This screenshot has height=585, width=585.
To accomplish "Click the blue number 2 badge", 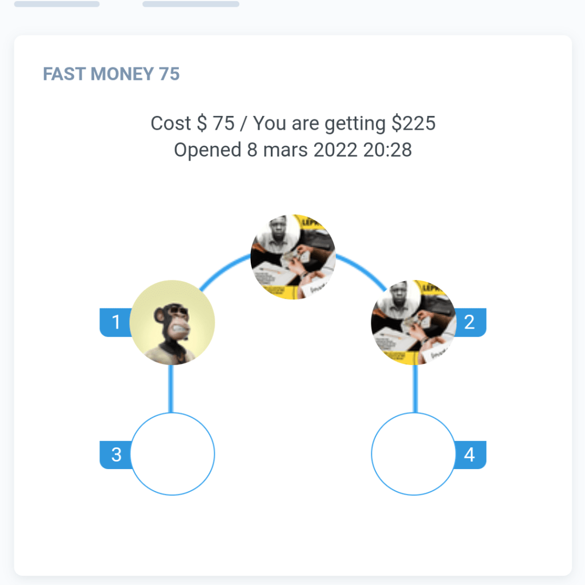I will [470, 322].
